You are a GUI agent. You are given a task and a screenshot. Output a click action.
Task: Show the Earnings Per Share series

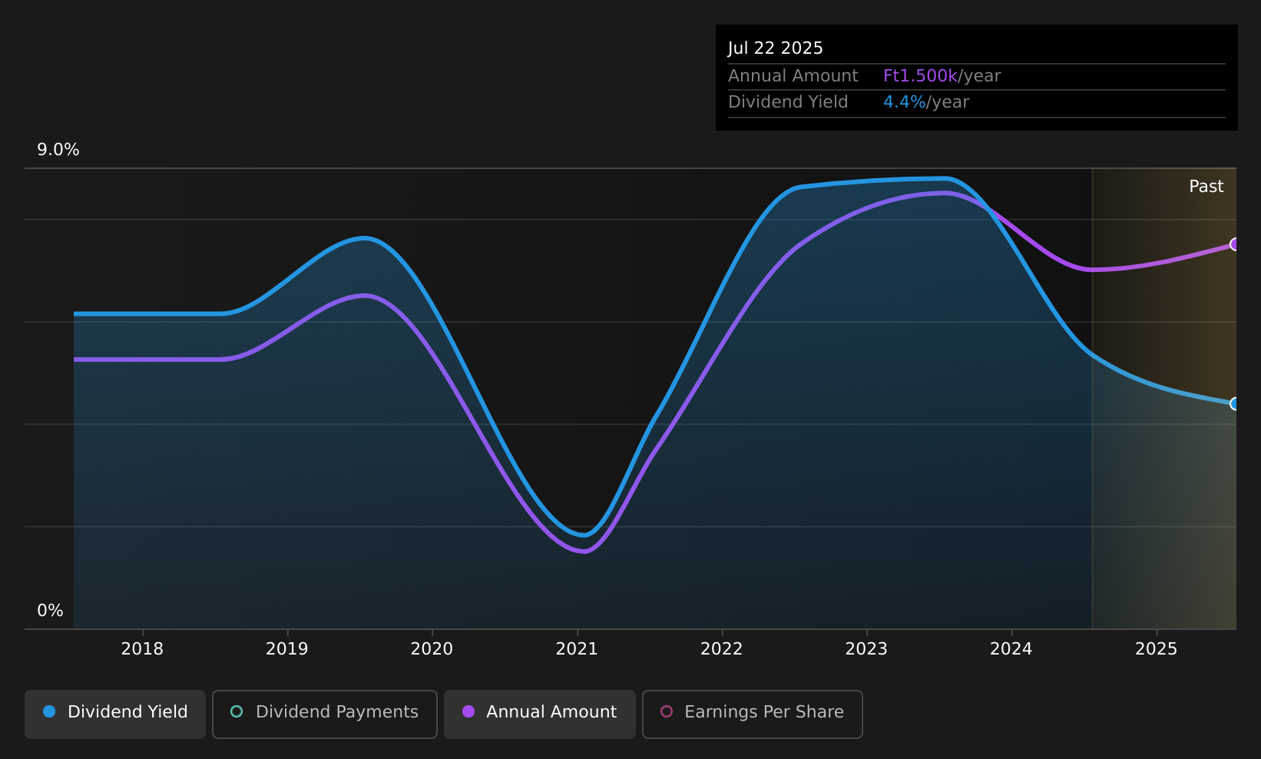[x=753, y=714]
